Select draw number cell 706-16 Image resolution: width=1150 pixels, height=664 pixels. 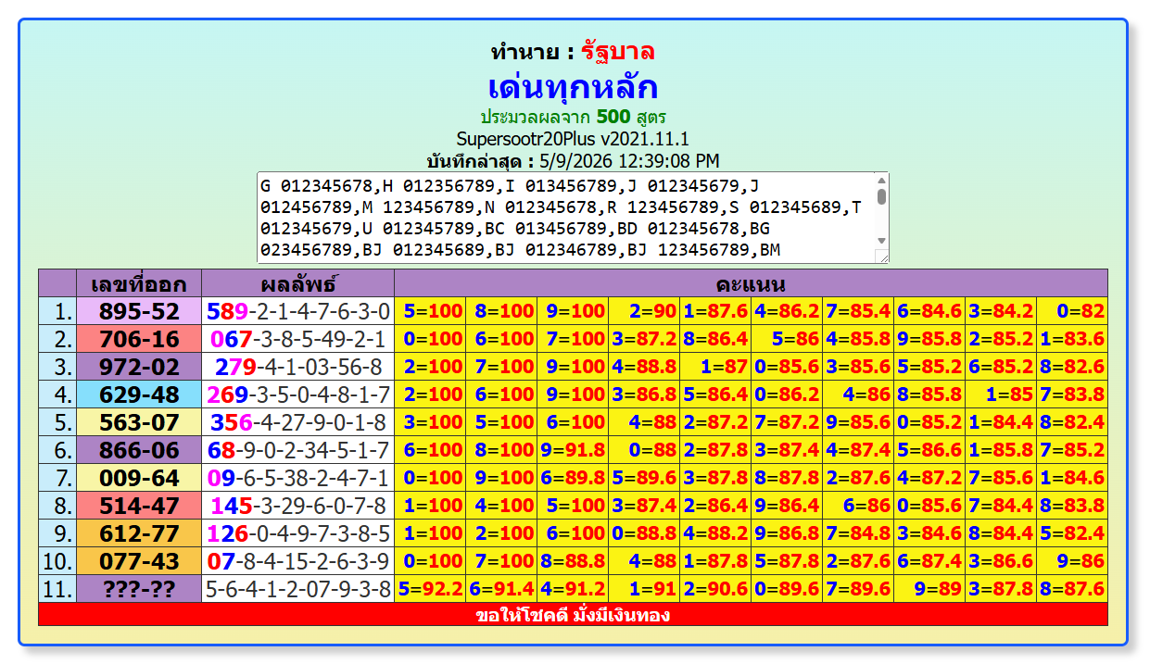tap(139, 339)
